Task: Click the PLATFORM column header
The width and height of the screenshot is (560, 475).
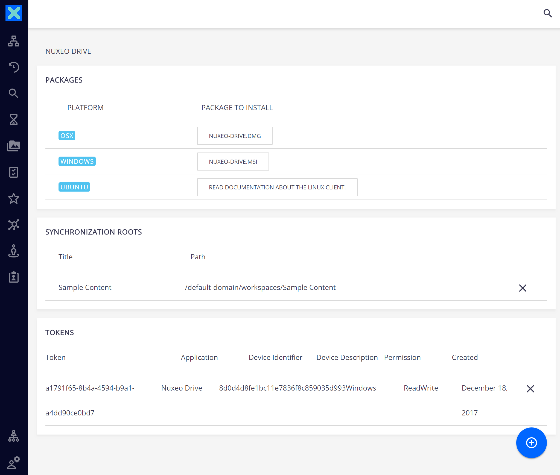Action: pos(85,108)
